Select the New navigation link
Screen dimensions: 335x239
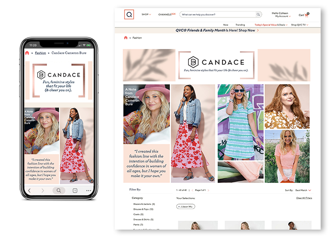226,25
